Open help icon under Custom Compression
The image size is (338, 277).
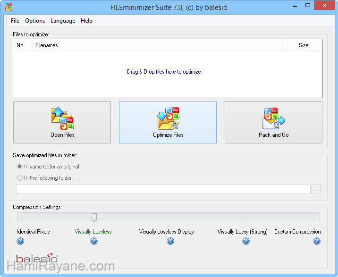point(317,241)
